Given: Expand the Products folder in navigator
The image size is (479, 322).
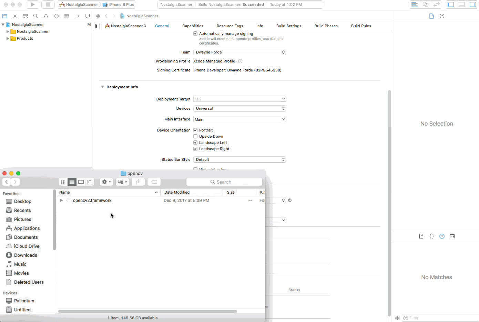Looking at the screenshot, I should [x=8, y=38].
